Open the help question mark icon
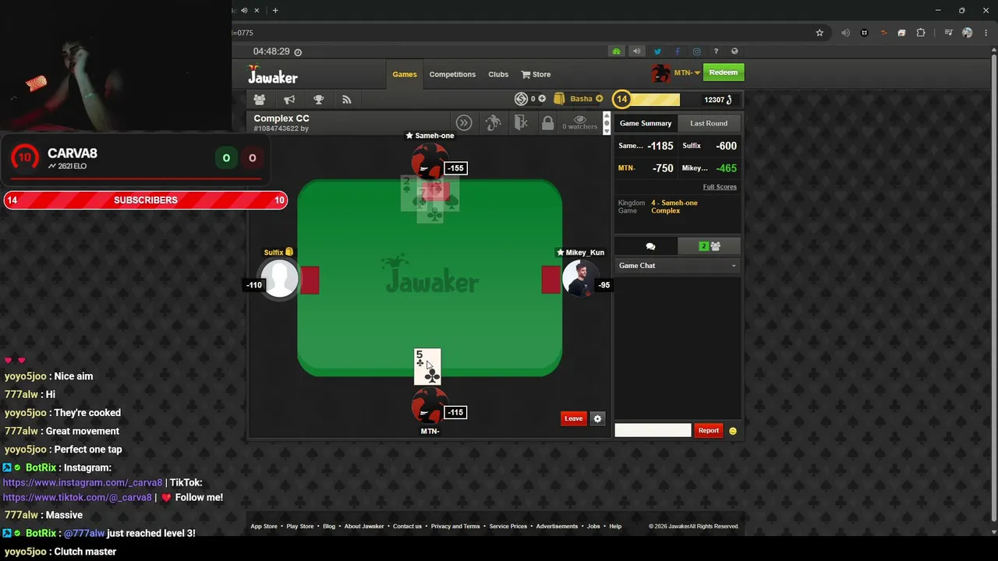998x561 pixels. coord(716,51)
